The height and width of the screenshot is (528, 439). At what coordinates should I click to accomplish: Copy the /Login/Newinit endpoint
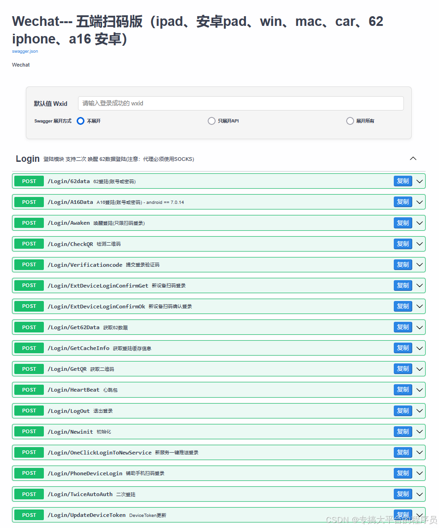[x=403, y=432]
